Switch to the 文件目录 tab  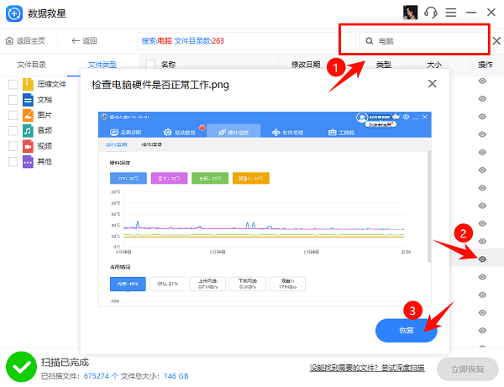33,65
